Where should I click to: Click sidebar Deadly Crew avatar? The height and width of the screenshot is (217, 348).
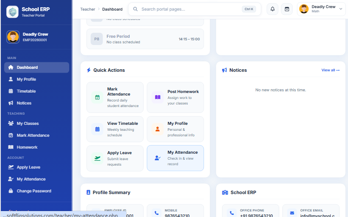[x=13, y=37]
